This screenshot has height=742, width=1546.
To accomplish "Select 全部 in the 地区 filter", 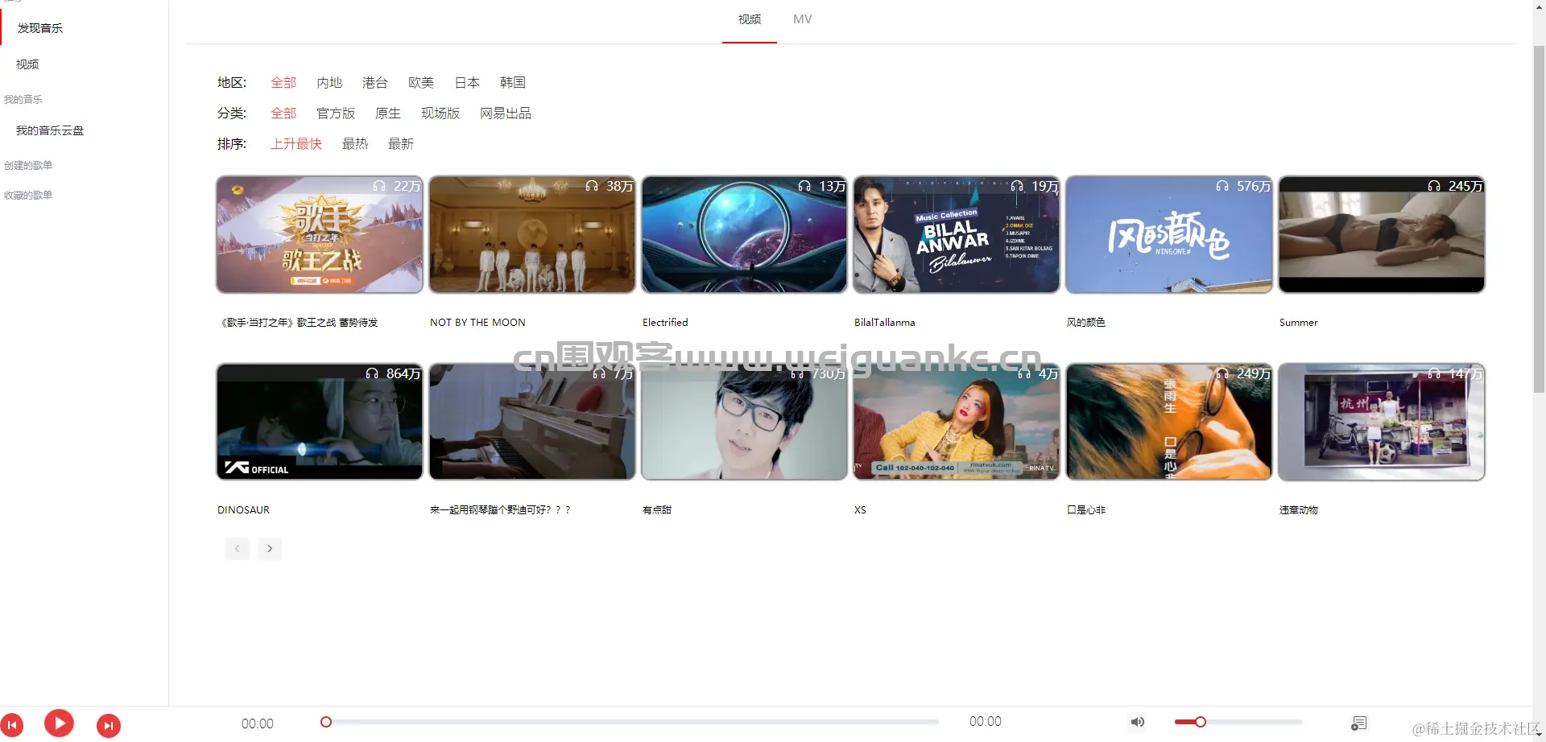I will pos(283,83).
